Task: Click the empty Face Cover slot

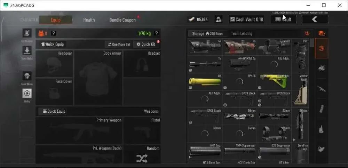Action: point(54,92)
